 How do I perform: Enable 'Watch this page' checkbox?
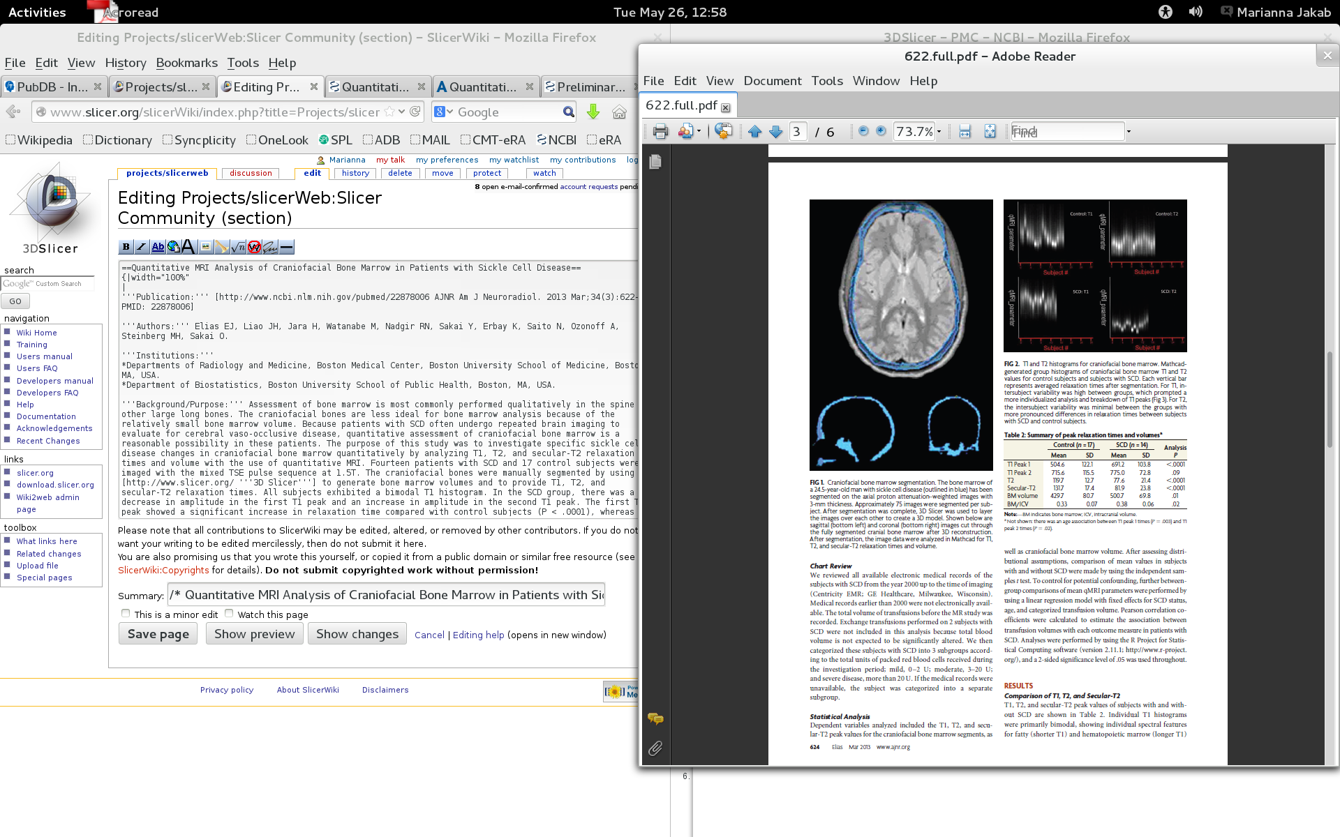(x=229, y=614)
